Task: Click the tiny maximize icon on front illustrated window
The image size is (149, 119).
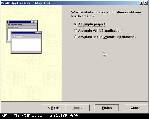Action: click(38, 33)
